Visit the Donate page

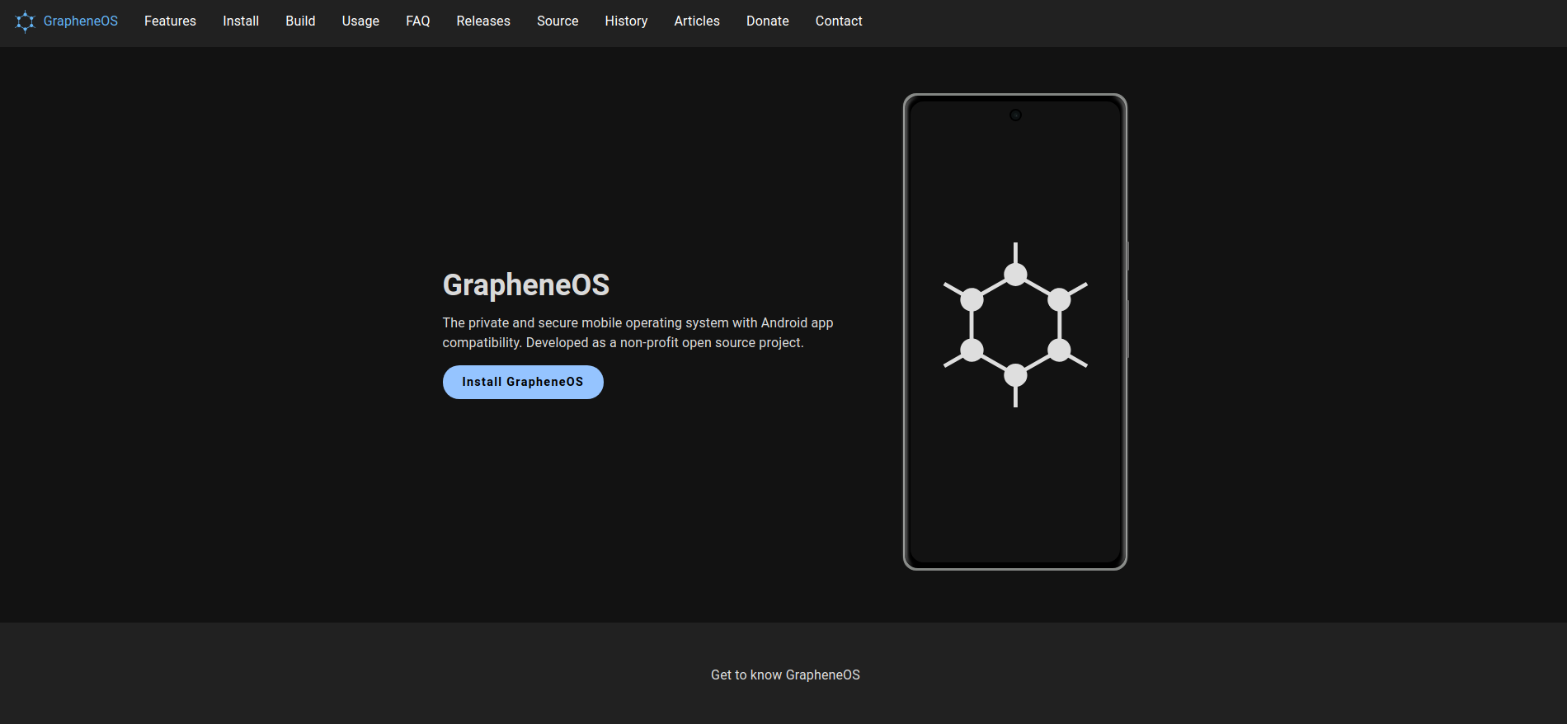coord(767,21)
